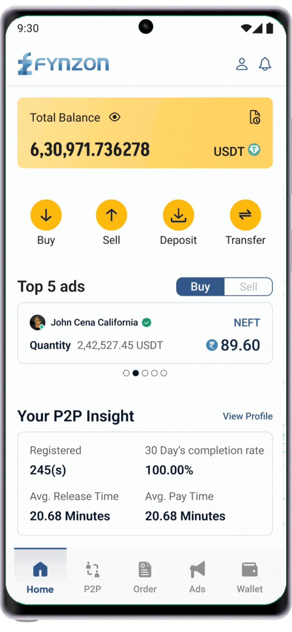Switch the Top 5 ads toggle to Sell
This screenshot has width=292, height=632.
[248, 286]
